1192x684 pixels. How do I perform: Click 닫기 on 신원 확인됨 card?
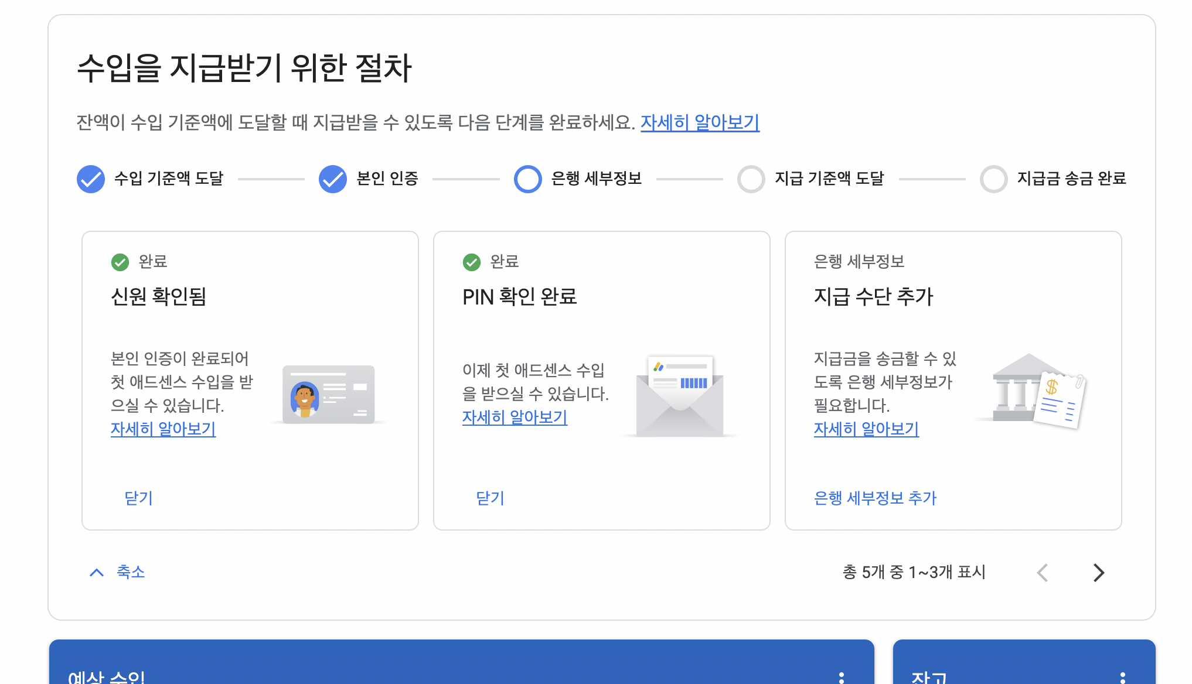[x=139, y=498]
